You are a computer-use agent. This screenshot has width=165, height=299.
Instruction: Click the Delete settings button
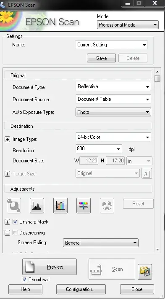(133, 58)
